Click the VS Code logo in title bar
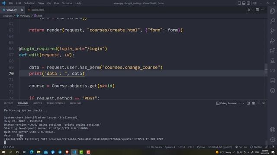The height and width of the screenshot is (155, 277). (4, 3)
